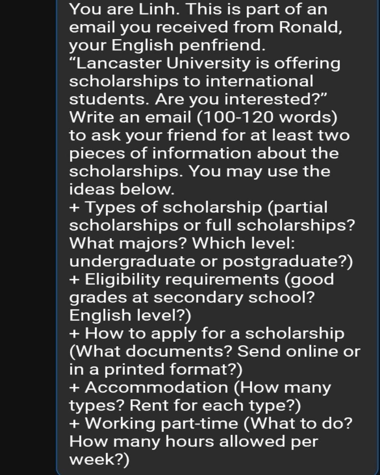Tap the "in a printed format?)" line
Viewport: 380px width, 475px height.
point(156,370)
